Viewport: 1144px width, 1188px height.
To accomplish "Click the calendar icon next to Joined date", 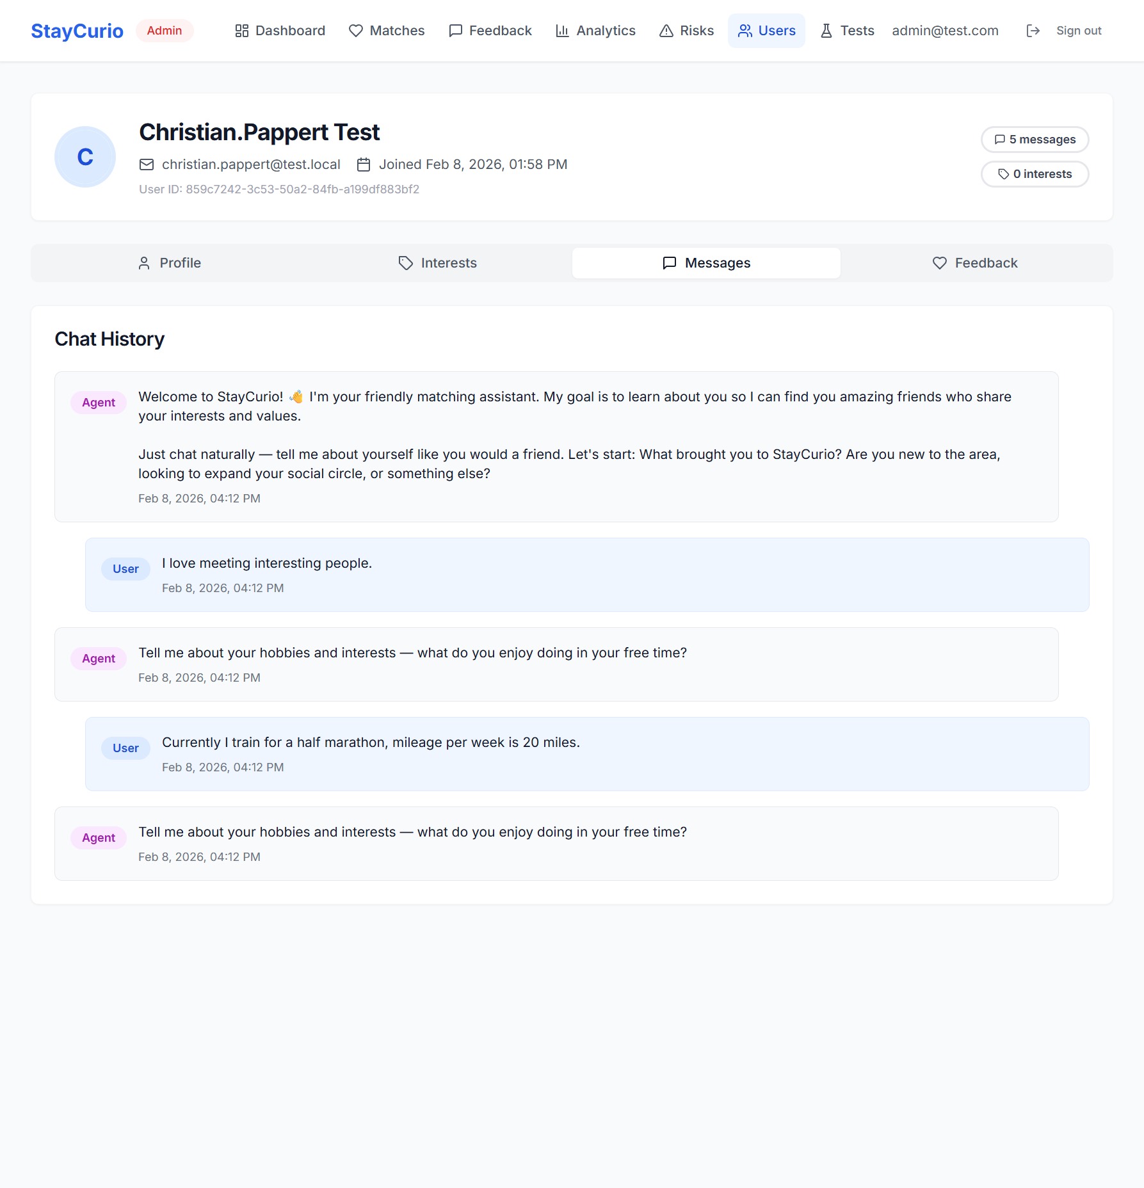I will [x=364, y=165].
